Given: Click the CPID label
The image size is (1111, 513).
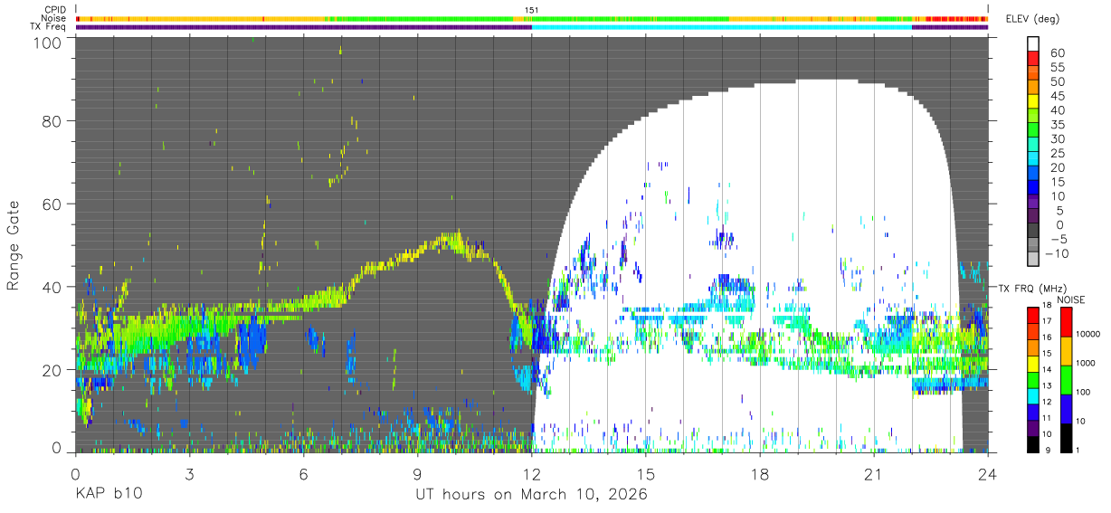Looking at the screenshot, I should click(53, 10).
